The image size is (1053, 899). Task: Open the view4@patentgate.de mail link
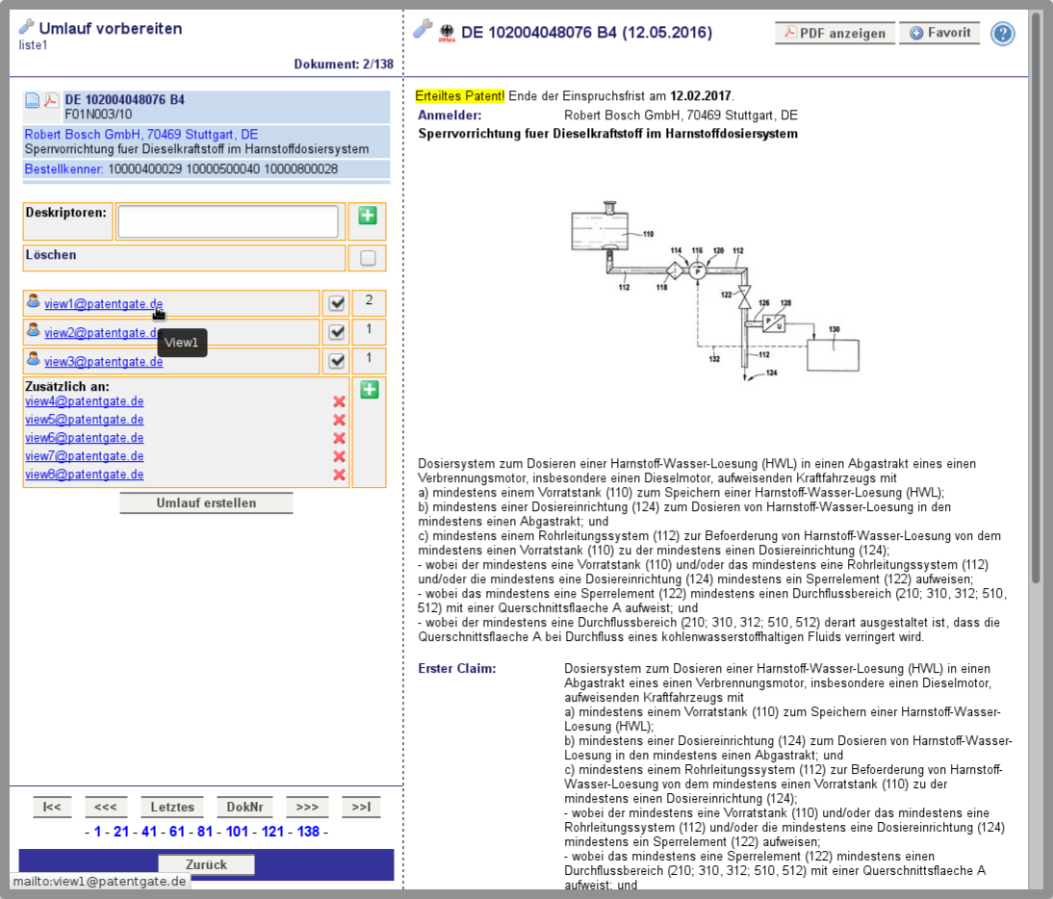85,401
